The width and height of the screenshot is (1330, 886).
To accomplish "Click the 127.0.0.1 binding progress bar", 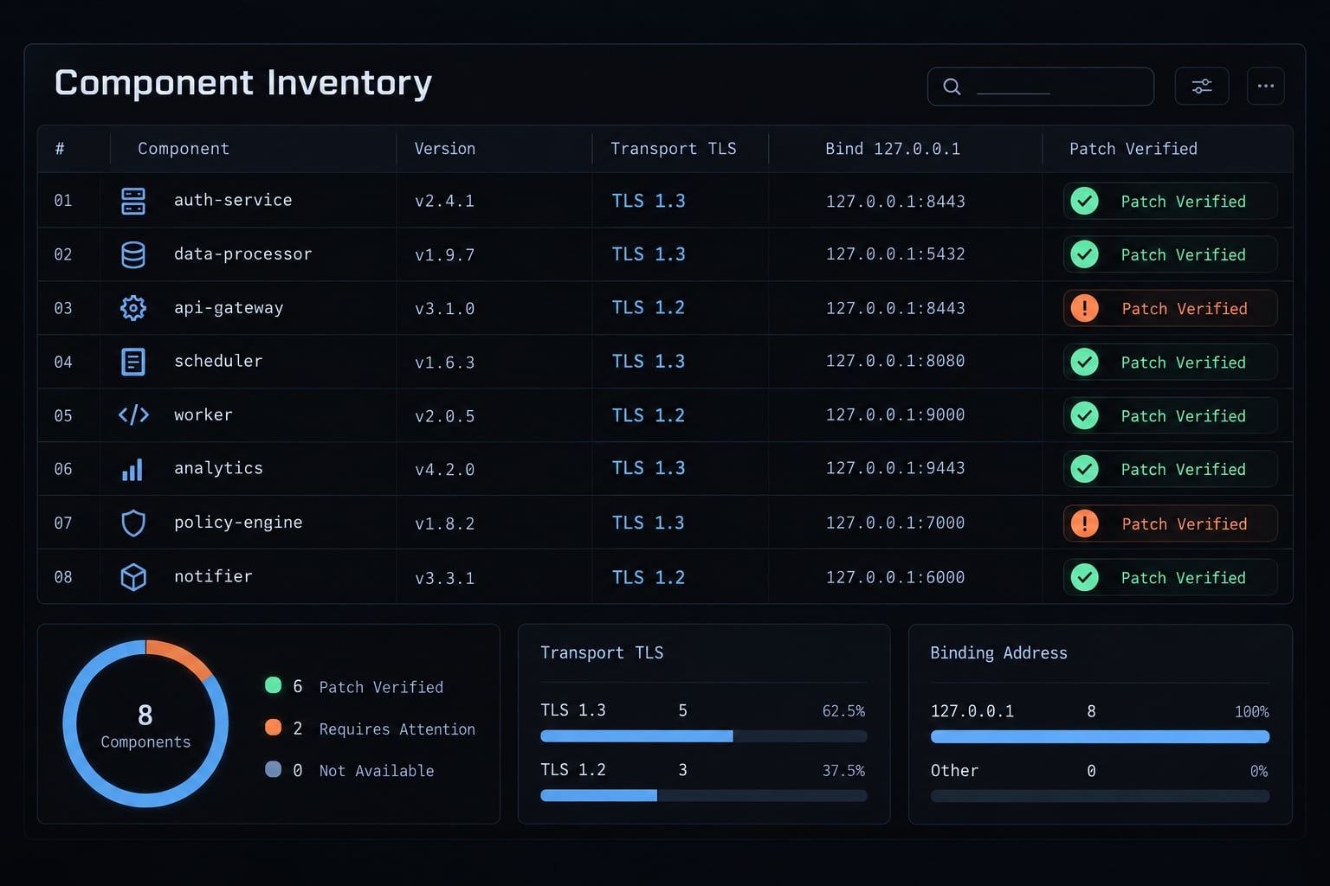I will coord(1100,737).
